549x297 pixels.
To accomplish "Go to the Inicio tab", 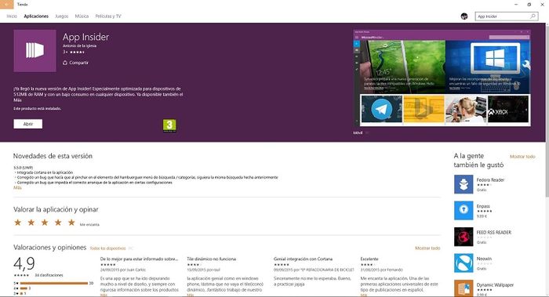I will (12, 16).
